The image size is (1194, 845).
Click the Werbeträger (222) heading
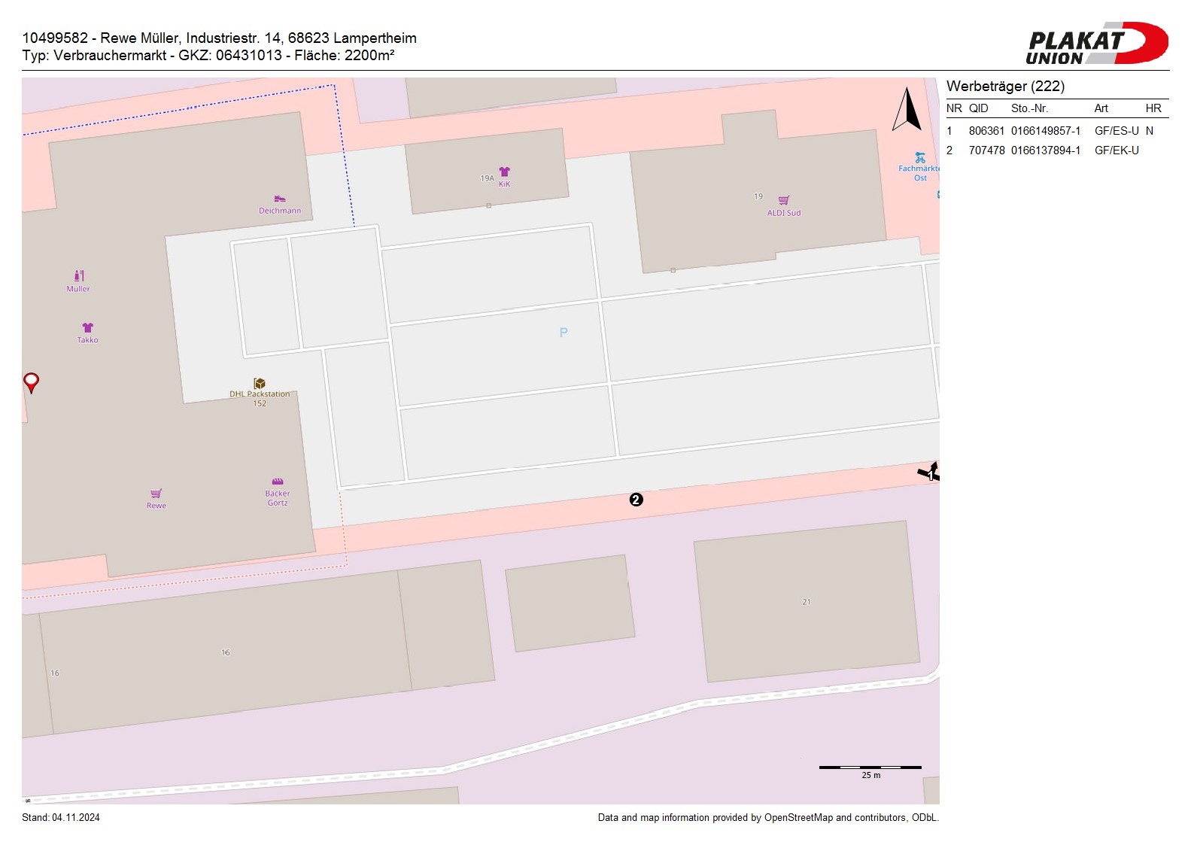point(1005,87)
